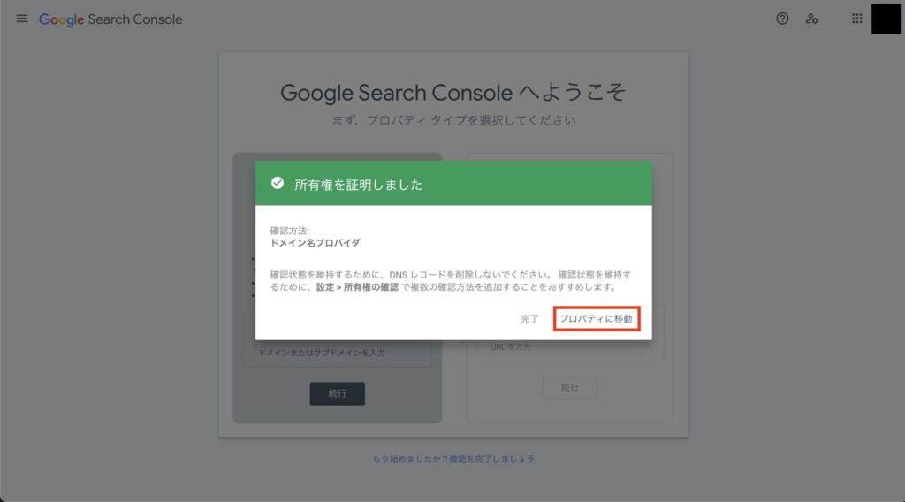Viewport: 905px width, 502px height.
Task: Click the 設定 > 所有権の確認 bold text
Action: tap(357, 287)
